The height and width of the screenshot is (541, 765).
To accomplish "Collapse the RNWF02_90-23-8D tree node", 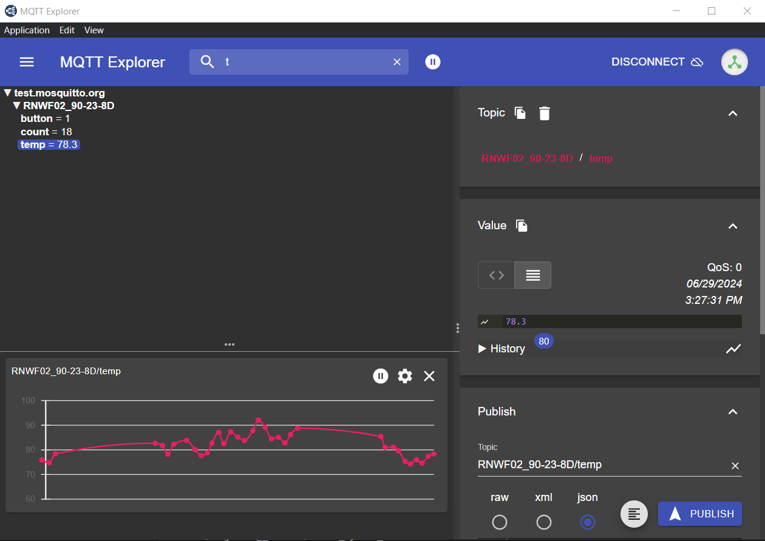I will 17,106.
